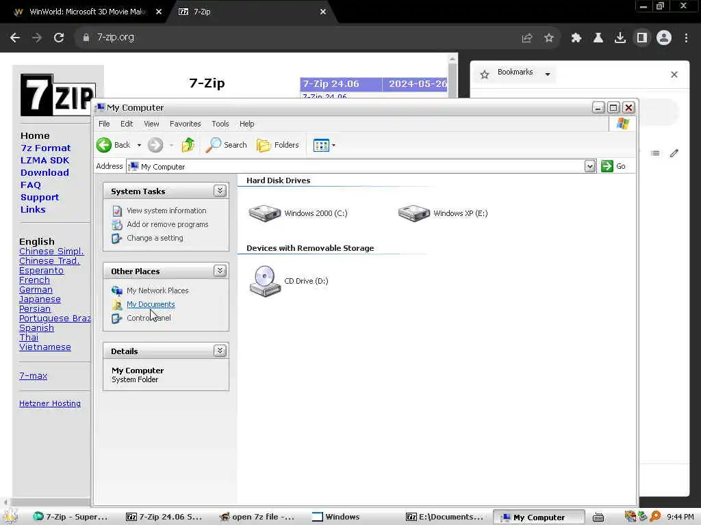Reload the 7-zip.org page
701x525 pixels.
59,38
